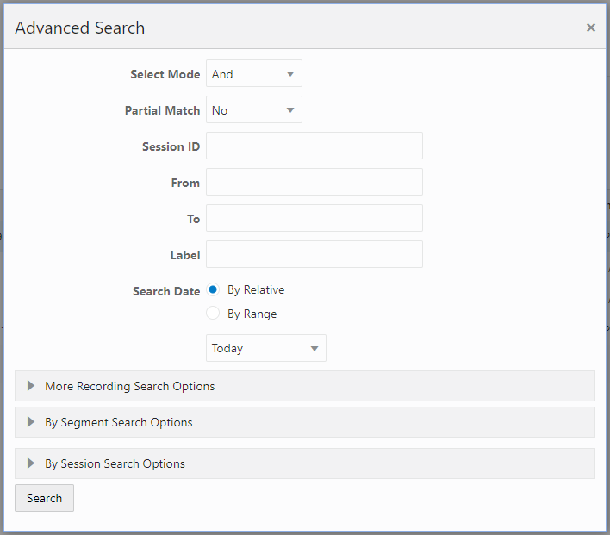This screenshot has height=535, width=610.
Task: Close the Advanced Search dialog
Action: coord(591,28)
